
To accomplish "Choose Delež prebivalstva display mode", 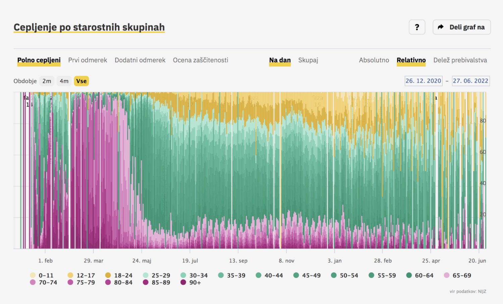I will pyautogui.click(x=460, y=60).
